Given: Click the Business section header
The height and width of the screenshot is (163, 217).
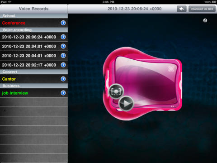Looking at the screenshot, I should pos(34,86).
